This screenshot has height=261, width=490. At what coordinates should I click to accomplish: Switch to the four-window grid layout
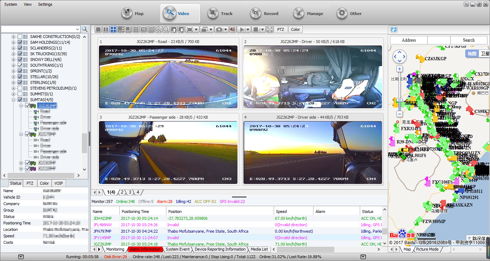pos(113,29)
